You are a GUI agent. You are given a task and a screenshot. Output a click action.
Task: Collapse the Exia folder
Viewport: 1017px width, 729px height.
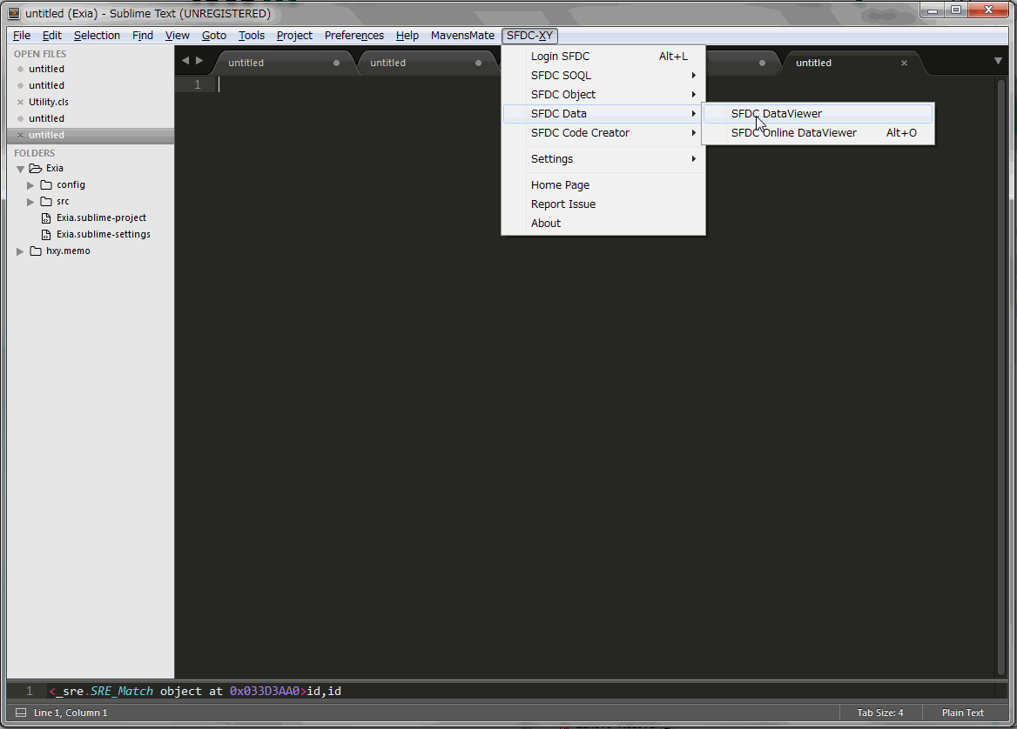(x=20, y=169)
